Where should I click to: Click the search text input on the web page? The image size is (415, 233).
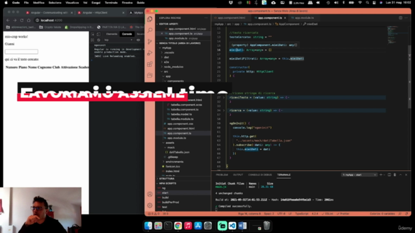click(21, 52)
